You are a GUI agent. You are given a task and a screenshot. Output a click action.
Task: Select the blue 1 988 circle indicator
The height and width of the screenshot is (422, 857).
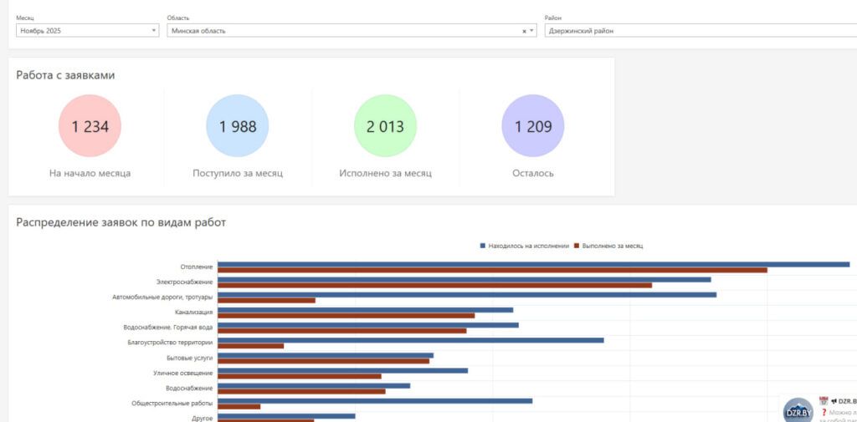(238, 126)
